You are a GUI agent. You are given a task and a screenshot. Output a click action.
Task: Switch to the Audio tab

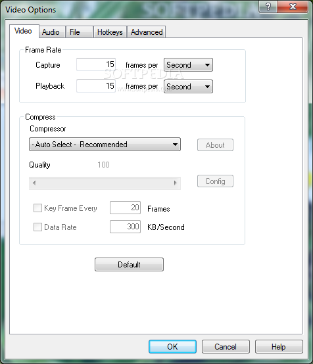pos(53,32)
